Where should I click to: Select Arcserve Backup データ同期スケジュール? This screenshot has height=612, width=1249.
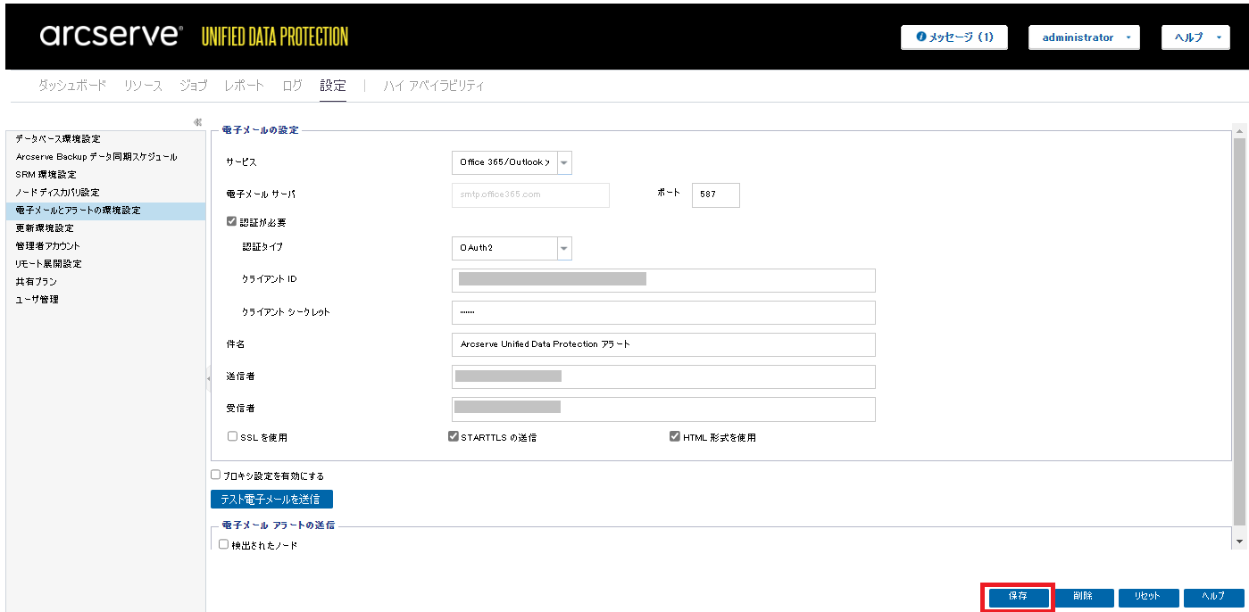tap(105, 157)
